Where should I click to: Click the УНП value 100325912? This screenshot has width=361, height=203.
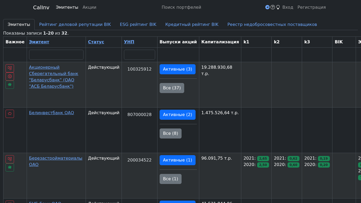pos(140,69)
